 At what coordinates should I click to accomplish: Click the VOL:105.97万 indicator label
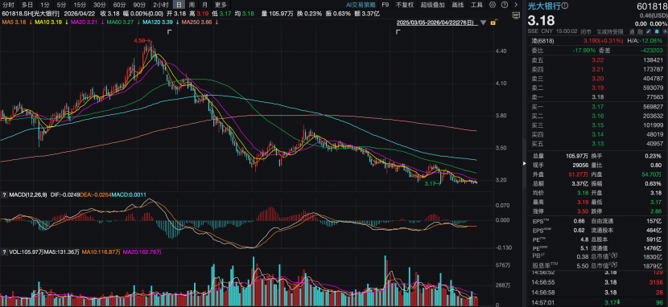(26, 252)
